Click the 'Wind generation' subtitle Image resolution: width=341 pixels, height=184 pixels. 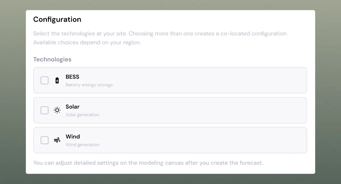point(83,145)
